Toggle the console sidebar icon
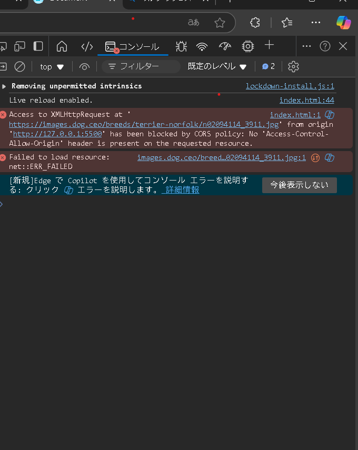The height and width of the screenshot is (450, 358). click(3, 67)
